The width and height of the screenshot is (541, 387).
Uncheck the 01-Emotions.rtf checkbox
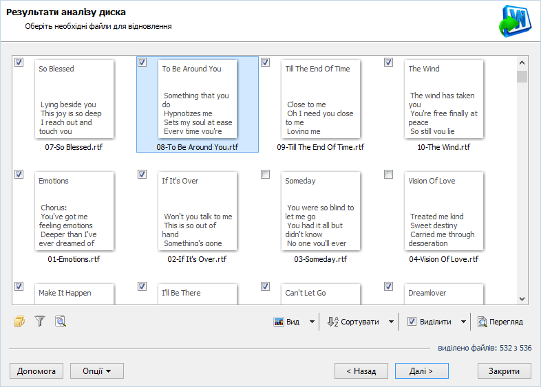coord(19,175)
